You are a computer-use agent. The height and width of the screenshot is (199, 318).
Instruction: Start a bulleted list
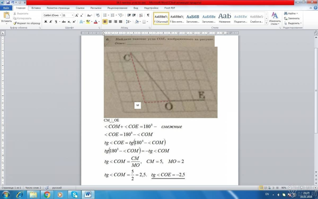click(105, 15)
